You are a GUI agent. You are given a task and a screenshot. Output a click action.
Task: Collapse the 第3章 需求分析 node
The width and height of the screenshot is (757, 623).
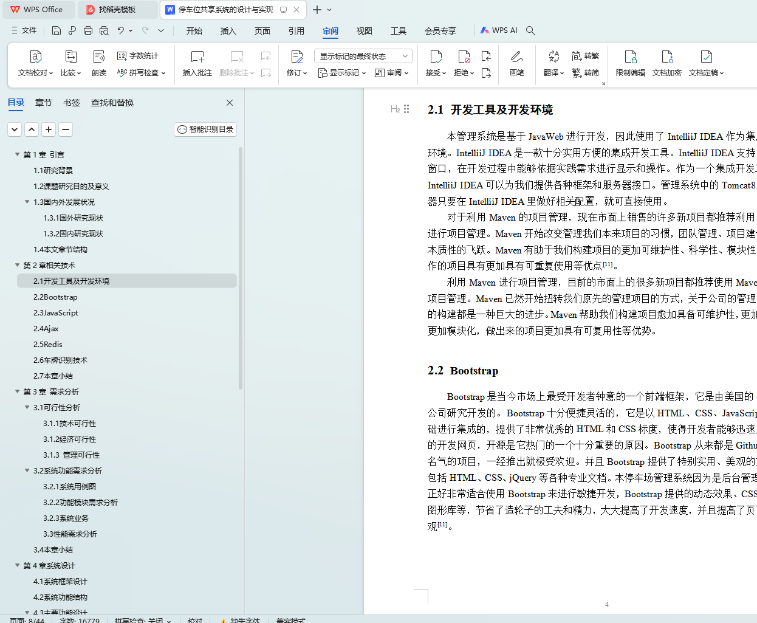coord(18,391)
